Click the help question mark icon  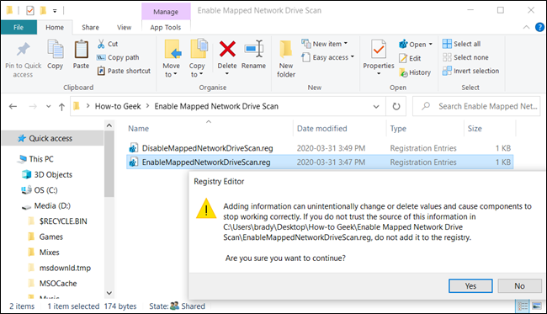click(x=539, y=27)
